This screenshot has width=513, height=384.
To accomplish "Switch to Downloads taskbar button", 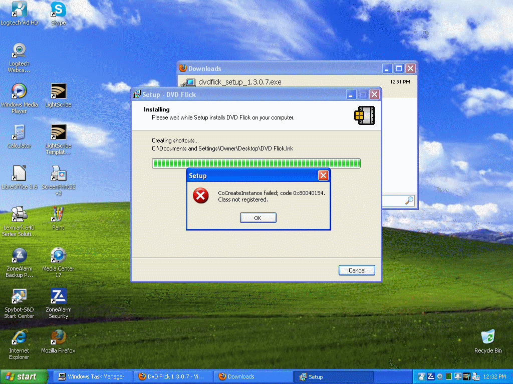I will 253,377.
